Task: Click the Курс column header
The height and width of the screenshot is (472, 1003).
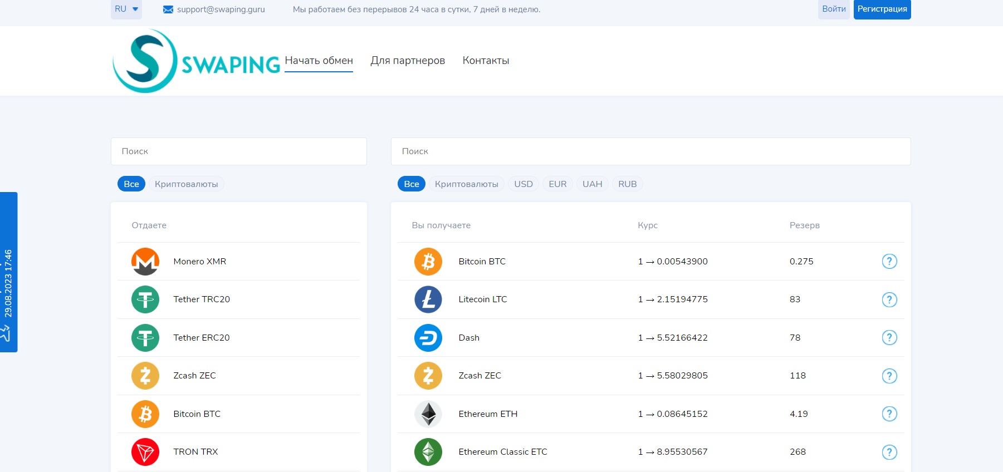Action: click(x=648, y=225)
